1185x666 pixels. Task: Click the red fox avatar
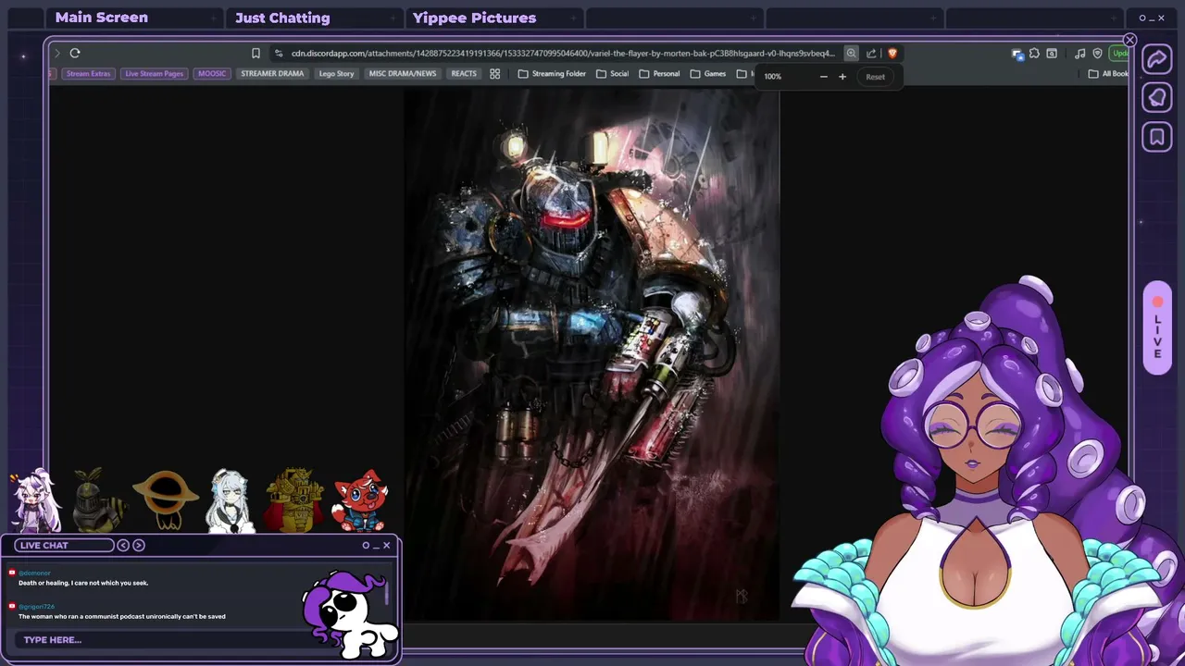coord(359,500)
